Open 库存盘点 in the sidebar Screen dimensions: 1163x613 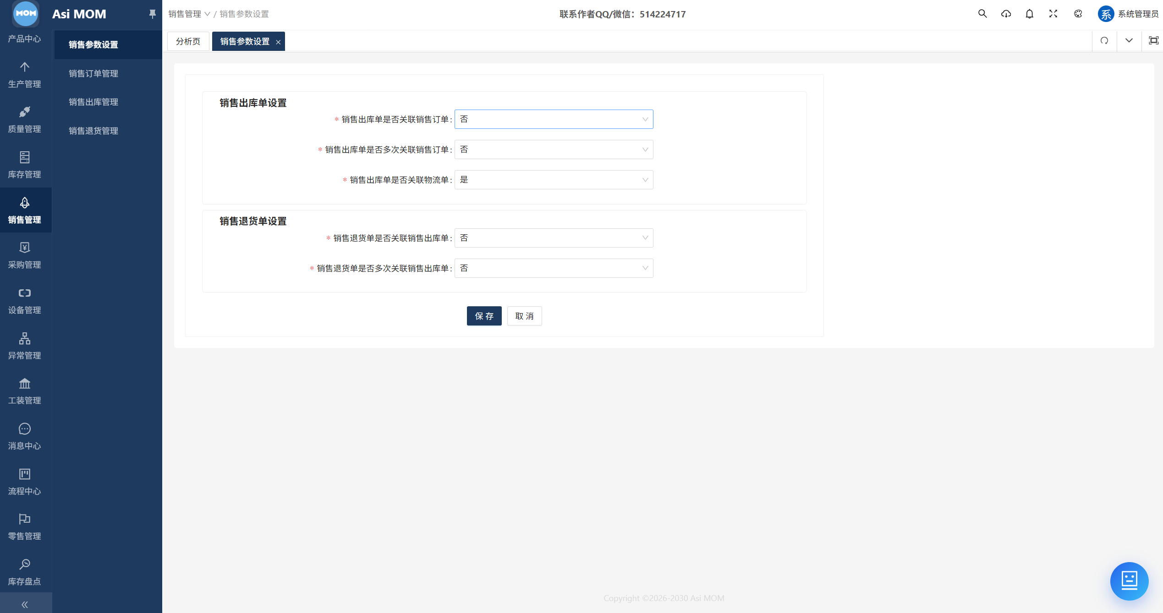coord(25,572)
